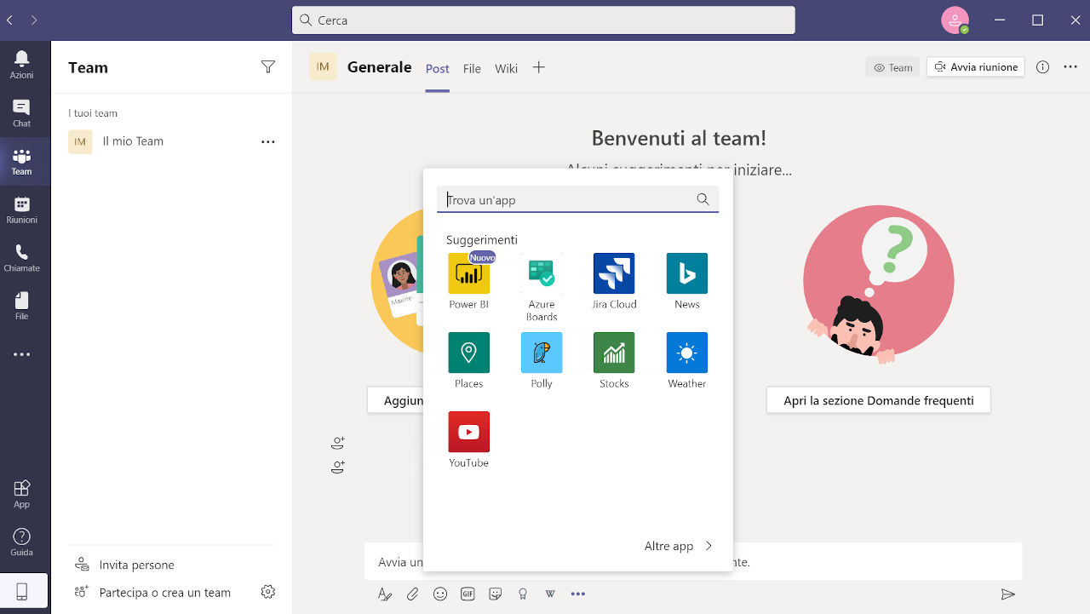Click the search magnifier in app popup
This screenshot has height=614, width=1090.
(x=703, y=199)
